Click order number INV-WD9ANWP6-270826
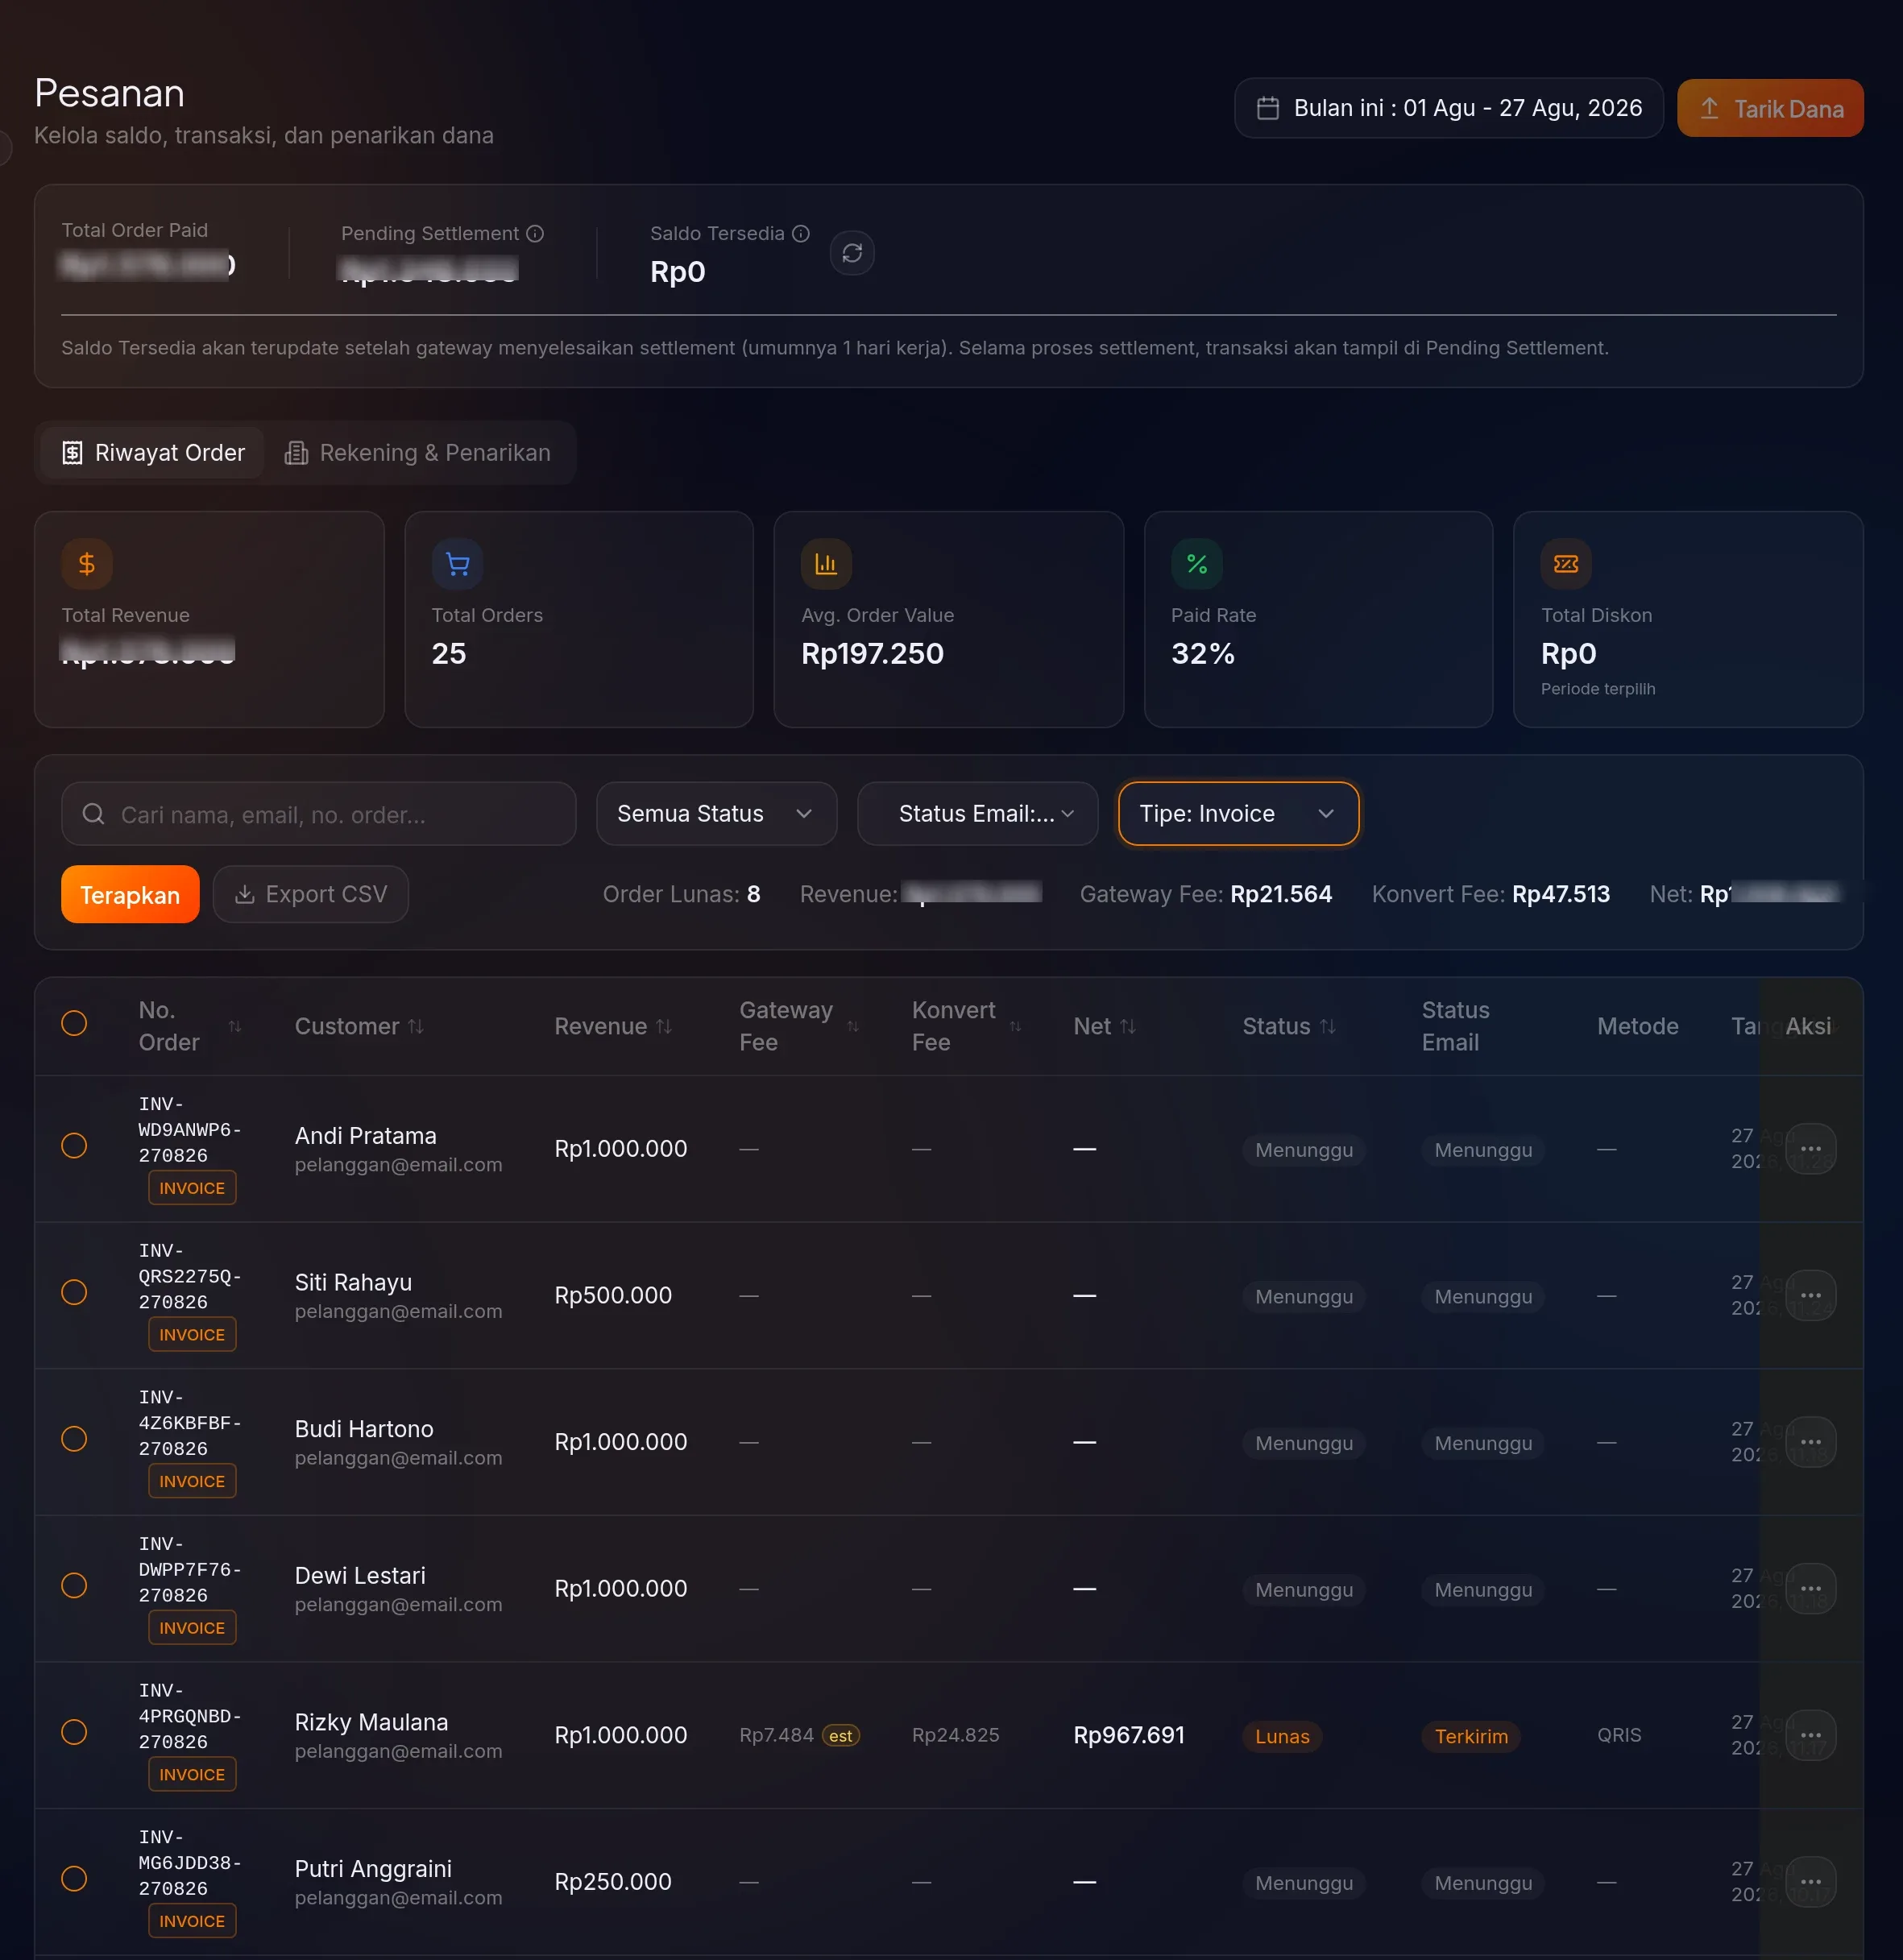Viewport: 1903px width, 1960px height. [x=190, y=1130]
